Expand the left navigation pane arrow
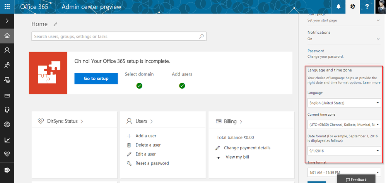The height and width of the screenshot is (183, 386). pos(7,21)
